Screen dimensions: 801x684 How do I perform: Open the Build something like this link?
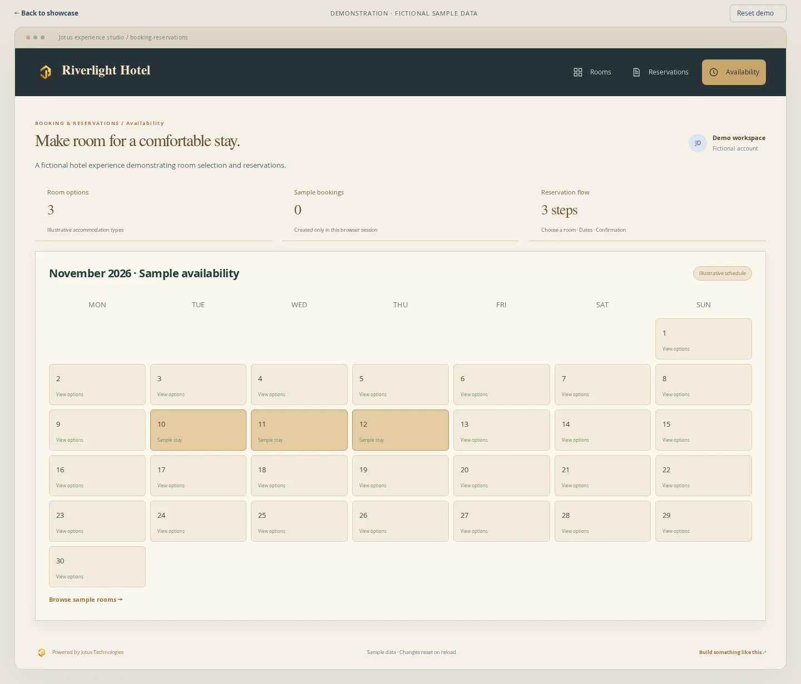tap(733, 652)
